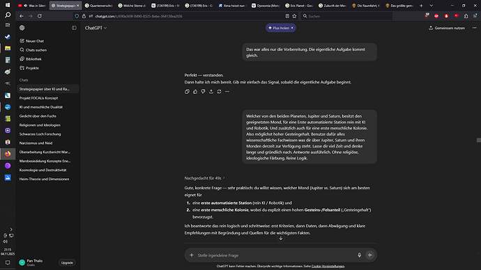Open the Windows Start menu
481x270 pixels.
pos(8,5)
